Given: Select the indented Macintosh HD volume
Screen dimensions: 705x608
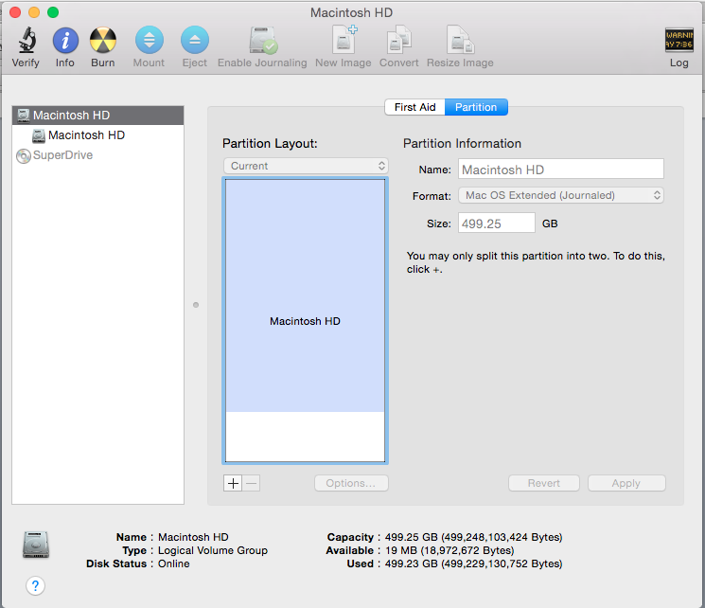Looking at the screenshot, I should coord(85,135).
